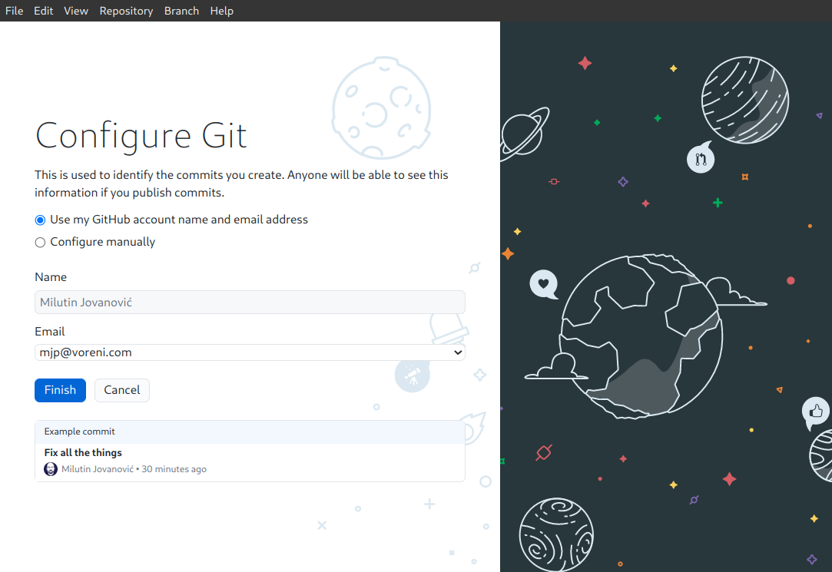Select 'Use my GitHub account name and email address'
The image size is (832, 572).
[41, 220]
